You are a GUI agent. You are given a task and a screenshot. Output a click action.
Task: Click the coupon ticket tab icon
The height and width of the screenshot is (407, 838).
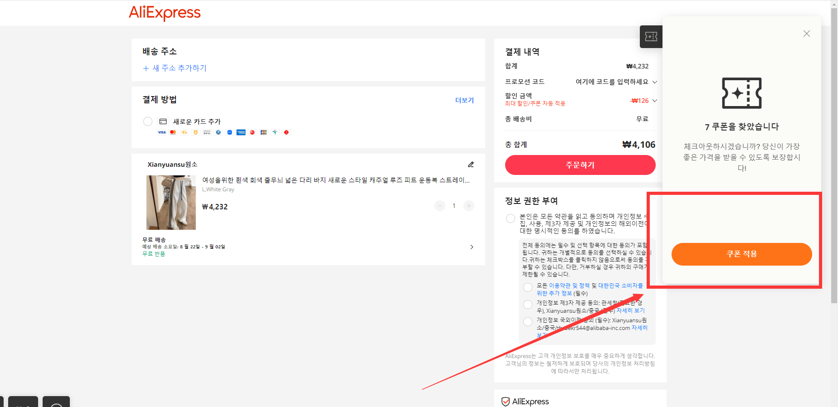(651, 37)
